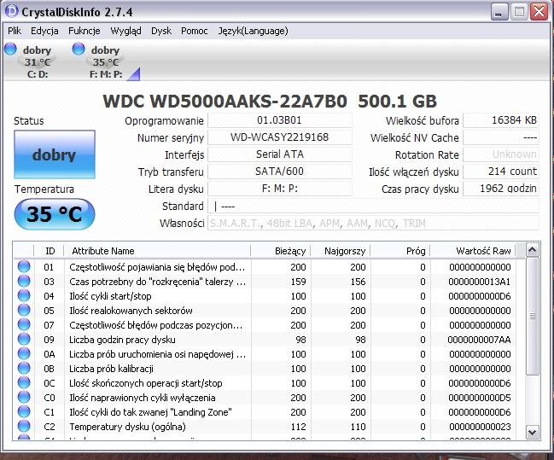
Task: Open the Pomoc menu
Action: point(195,31)
